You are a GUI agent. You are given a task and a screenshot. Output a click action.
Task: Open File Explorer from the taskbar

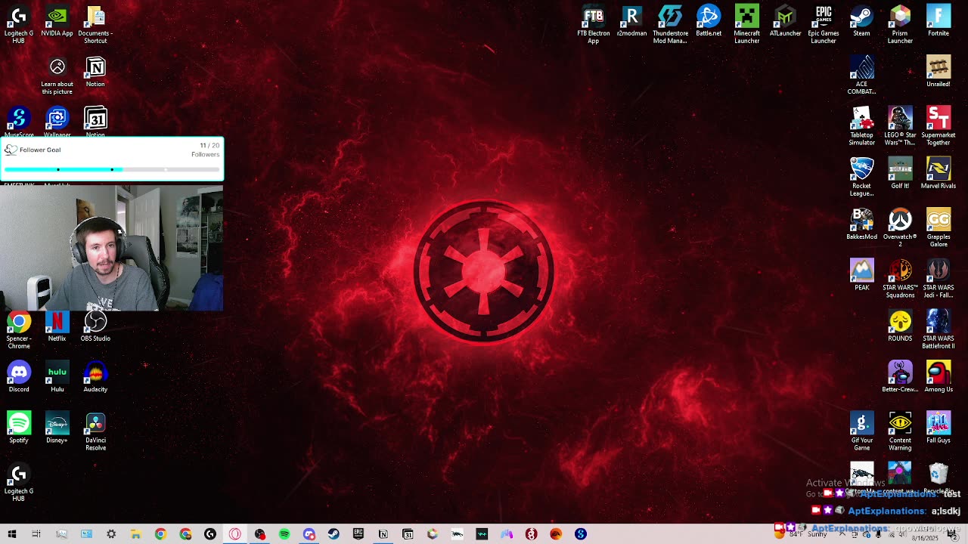(x=135, y=534)
